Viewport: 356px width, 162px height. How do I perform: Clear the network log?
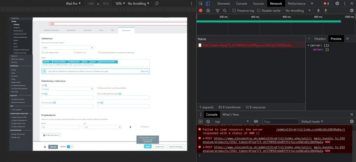[x=208, y=10]
